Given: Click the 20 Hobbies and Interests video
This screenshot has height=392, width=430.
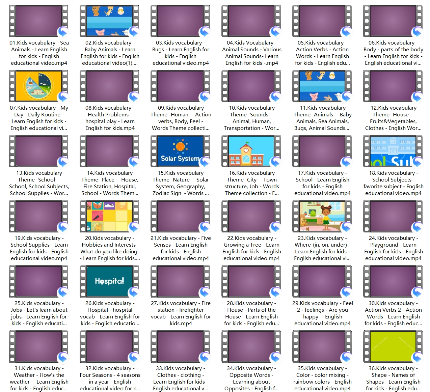Looking at the screenshot, I should pos(109,216).
